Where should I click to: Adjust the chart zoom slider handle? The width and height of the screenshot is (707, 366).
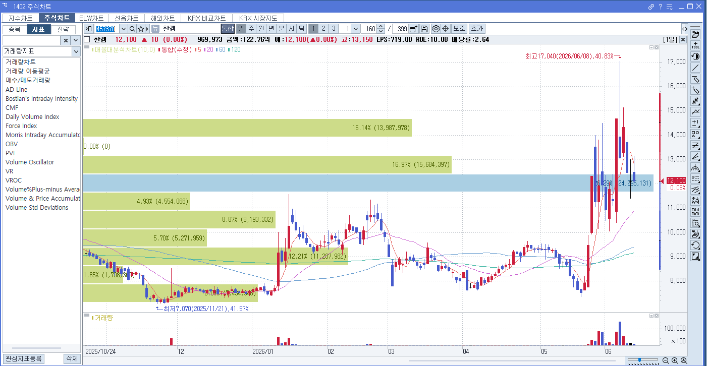pyautogui.click(x=640, y=360)
